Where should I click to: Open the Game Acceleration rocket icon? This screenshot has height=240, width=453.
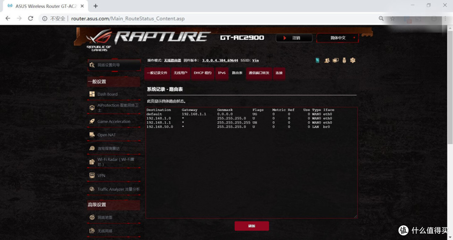(x=92, y=121)
